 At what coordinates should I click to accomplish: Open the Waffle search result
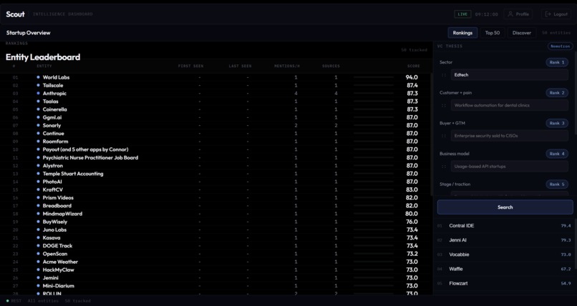point(504,270)
